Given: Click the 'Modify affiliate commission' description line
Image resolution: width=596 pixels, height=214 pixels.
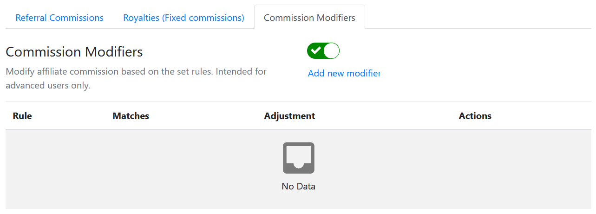Looking at the screenshot, I should (x=136, y=72).
